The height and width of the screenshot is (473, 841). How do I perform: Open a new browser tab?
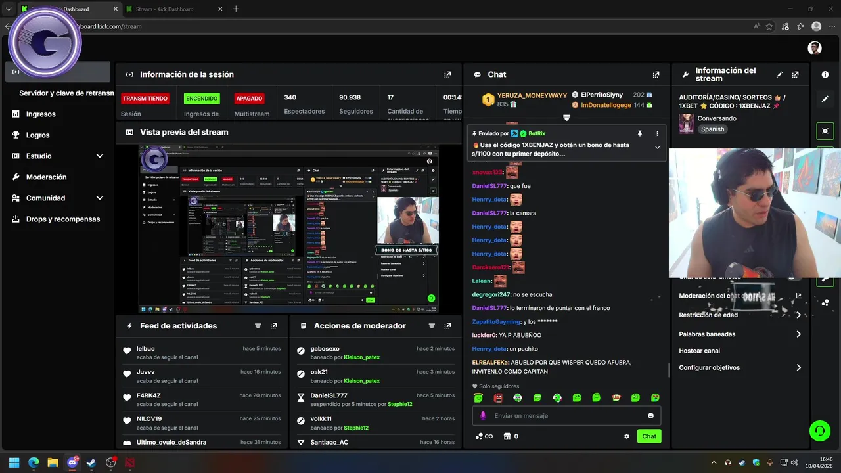point(236,9)
